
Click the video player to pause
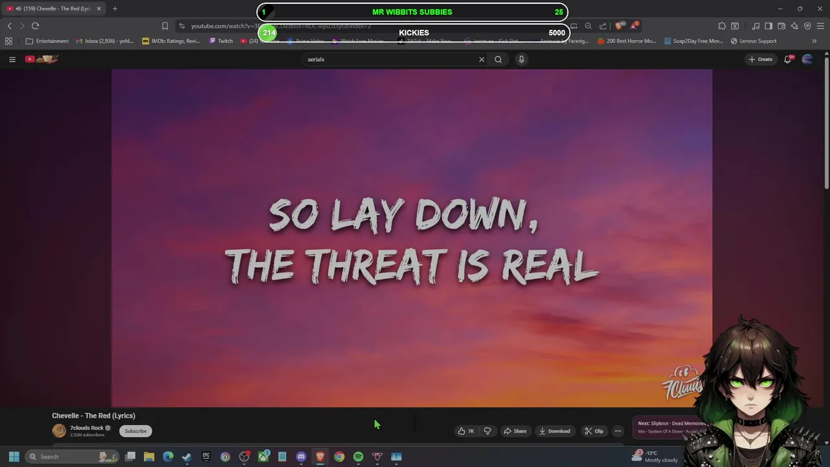coord(412,238)
